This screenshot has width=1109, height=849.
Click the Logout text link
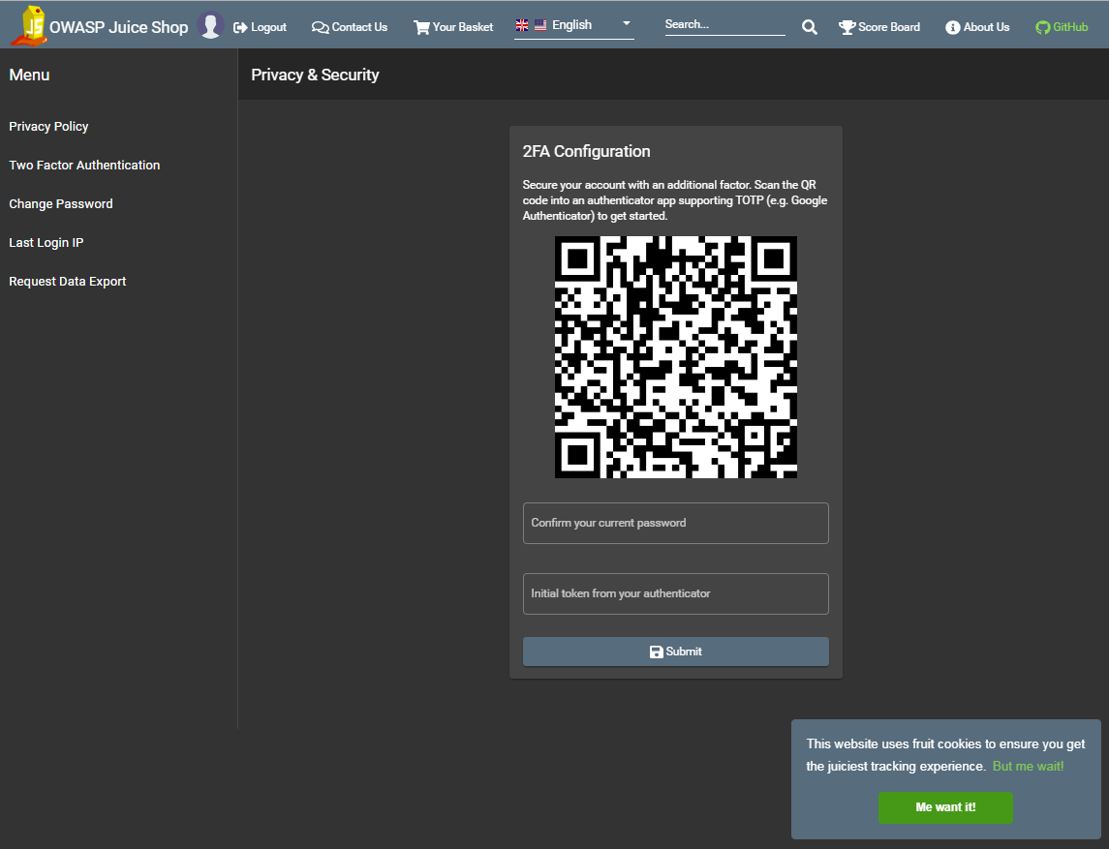[268, 27]
